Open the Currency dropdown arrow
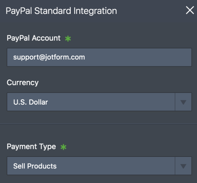 coord(183,102)
